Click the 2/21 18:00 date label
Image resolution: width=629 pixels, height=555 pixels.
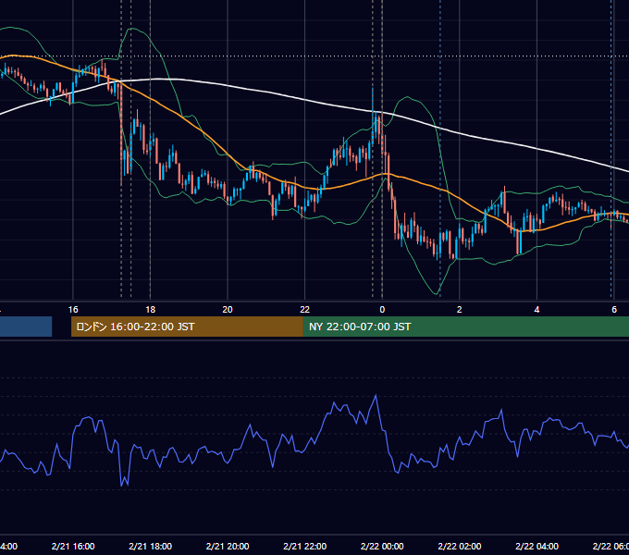pos(150,546)
